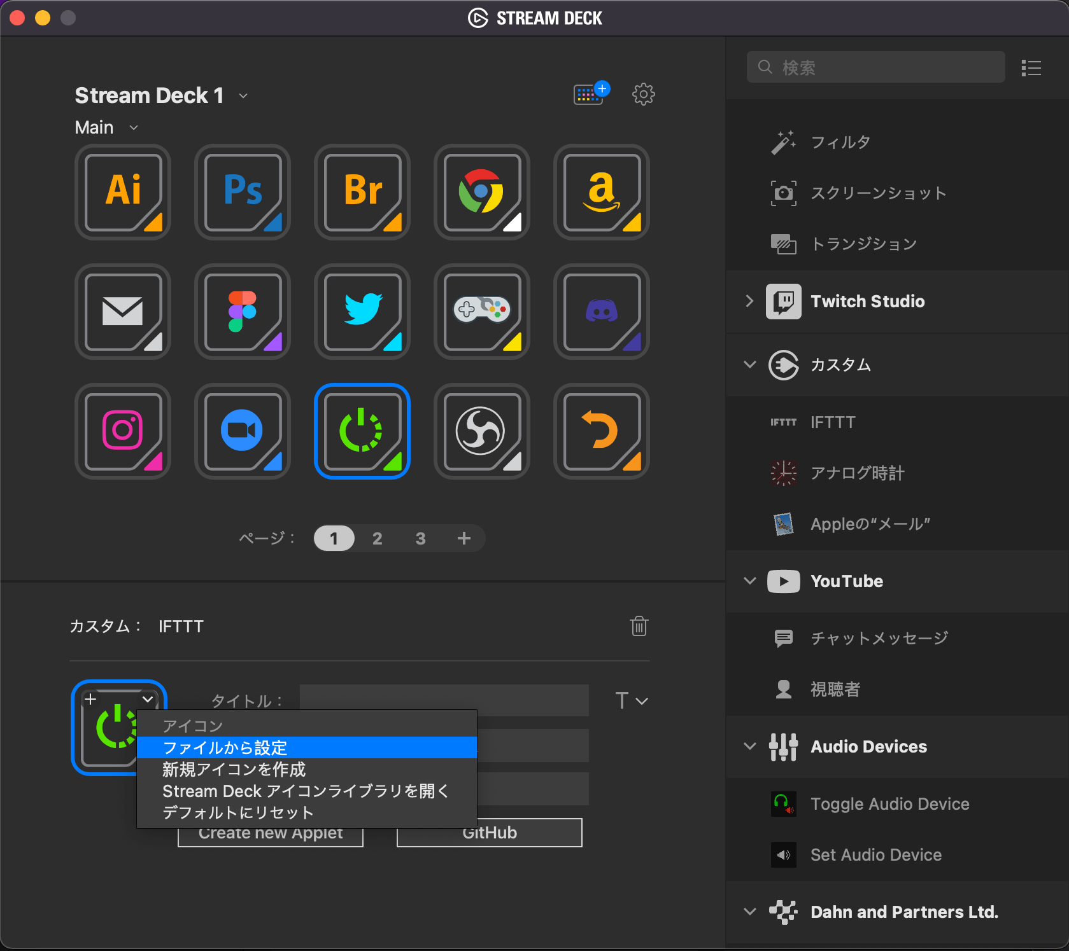Delete action with the trash icon
The height and width of the screenshot is (951, 1069).
639,626
